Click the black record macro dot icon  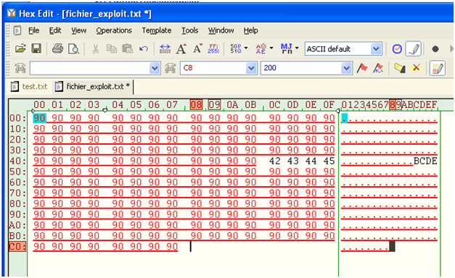(435, 49)
